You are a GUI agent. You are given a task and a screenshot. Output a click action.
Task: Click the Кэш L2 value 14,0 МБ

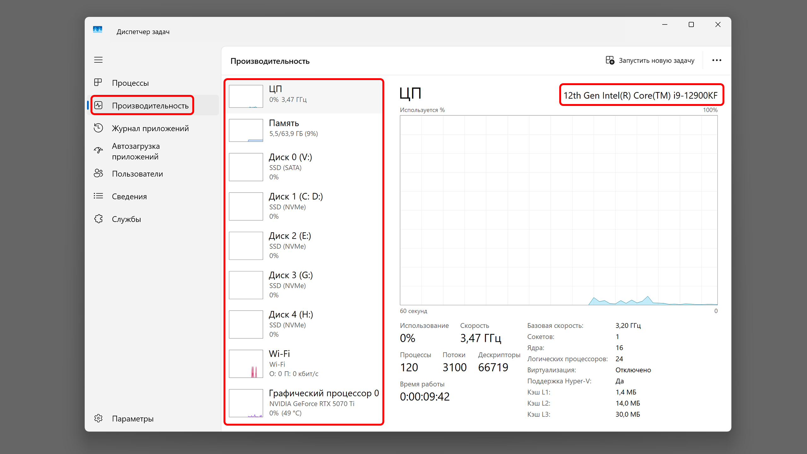coord(628,403)
